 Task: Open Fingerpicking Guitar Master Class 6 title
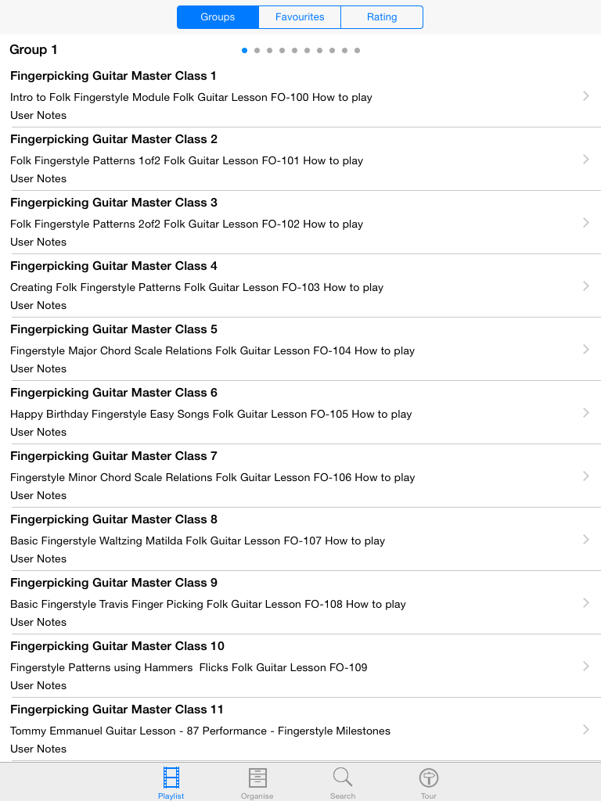pos(114,393)
